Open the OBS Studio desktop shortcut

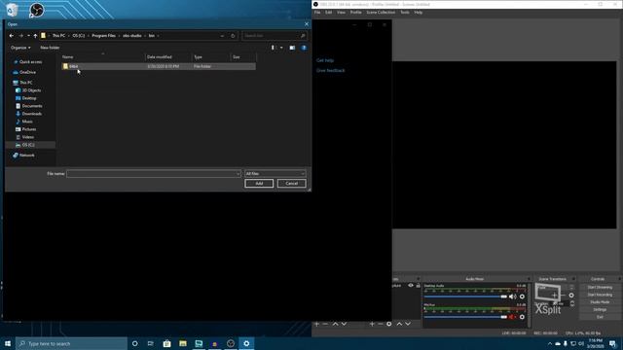click(x=37, y=10)
